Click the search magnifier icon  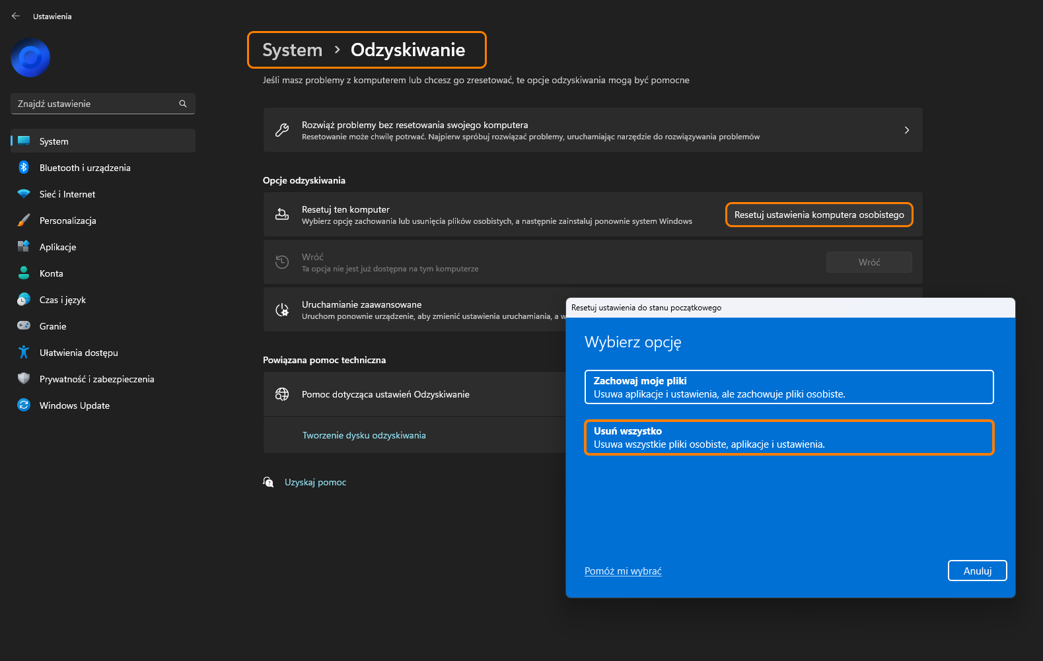(183, 104)
